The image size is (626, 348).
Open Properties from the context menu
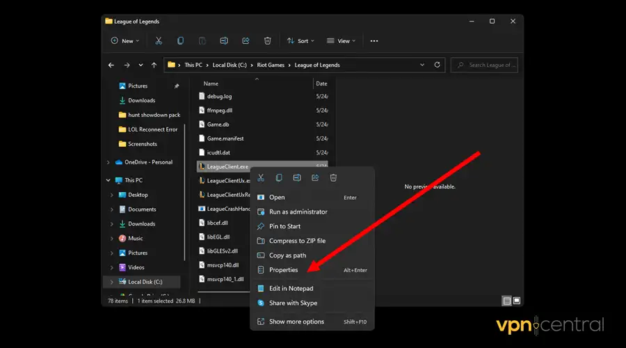point(312,270)
